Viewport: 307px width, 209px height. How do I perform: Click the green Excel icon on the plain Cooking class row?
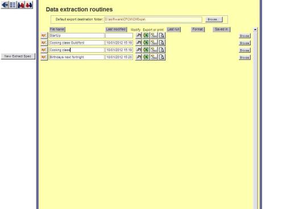[146, 50]
